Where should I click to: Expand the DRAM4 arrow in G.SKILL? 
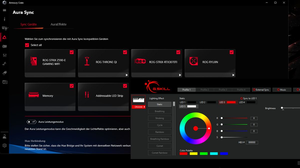point(144,107)
